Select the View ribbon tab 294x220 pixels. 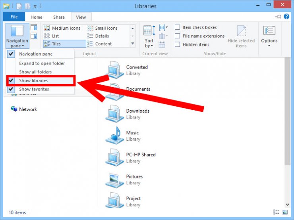click(81, 17)
